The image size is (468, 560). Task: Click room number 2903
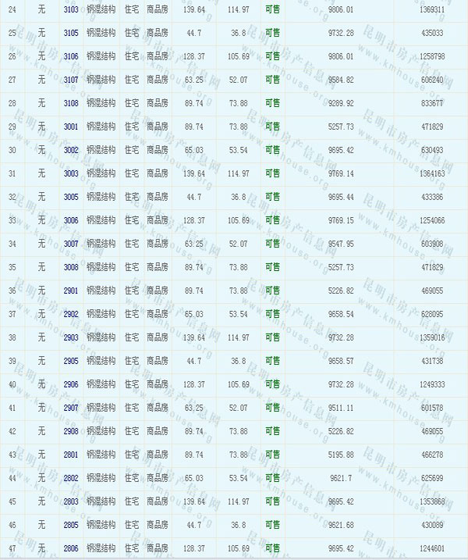coord(70,337)
